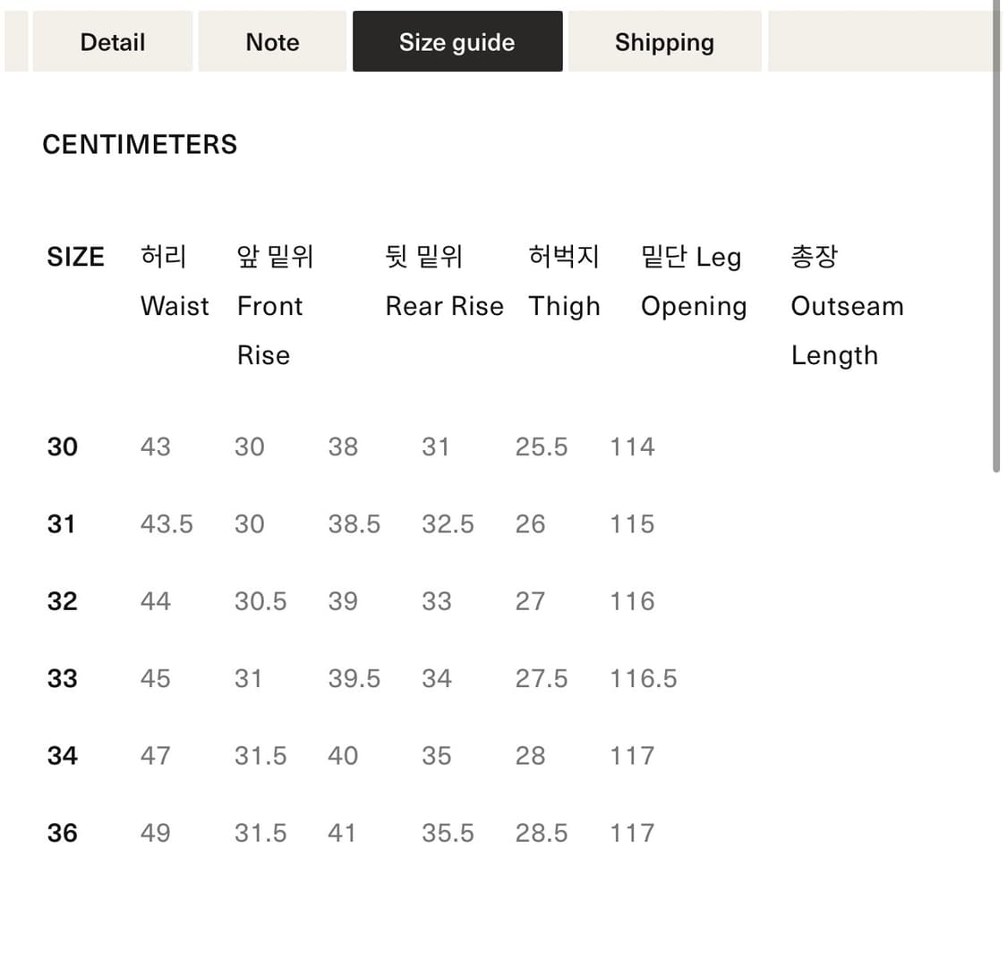Click the SIZE column header

click(x=75, y=258)
